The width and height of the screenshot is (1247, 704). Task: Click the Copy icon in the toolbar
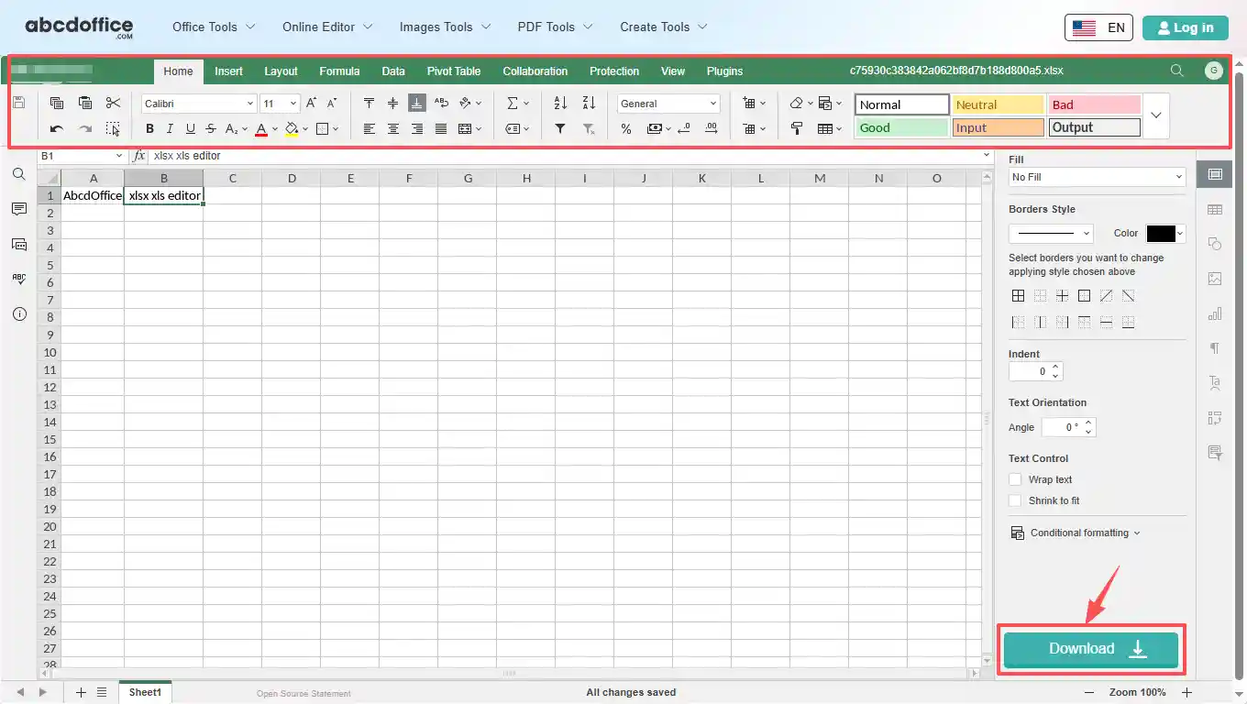57,104
